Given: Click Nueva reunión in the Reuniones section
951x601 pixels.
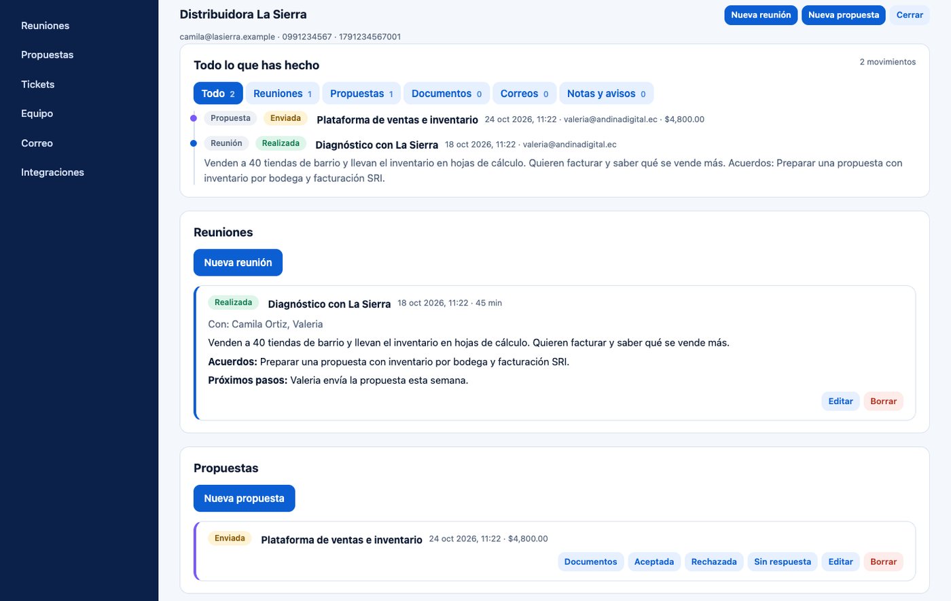Looking at the screenshot, I should click(238, 263).
